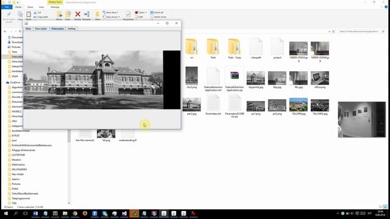The width and height of the screenshot is (390, 219).
Task: Switch to the Share ribbon tab
Action: 30,7
